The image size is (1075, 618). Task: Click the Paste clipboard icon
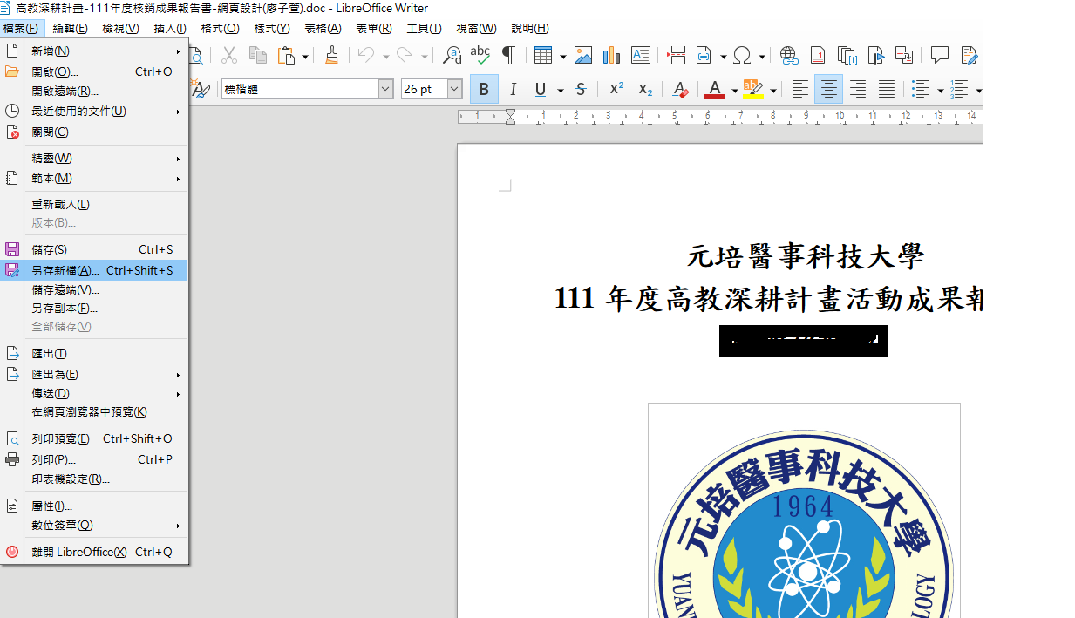point(286,56)
